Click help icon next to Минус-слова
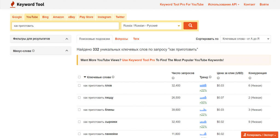This screenshot has width=280, height=138. click(x=33, y=51)
